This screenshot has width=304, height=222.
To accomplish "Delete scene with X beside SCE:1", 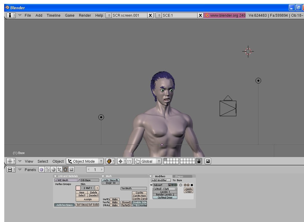I will click(201, 15).
